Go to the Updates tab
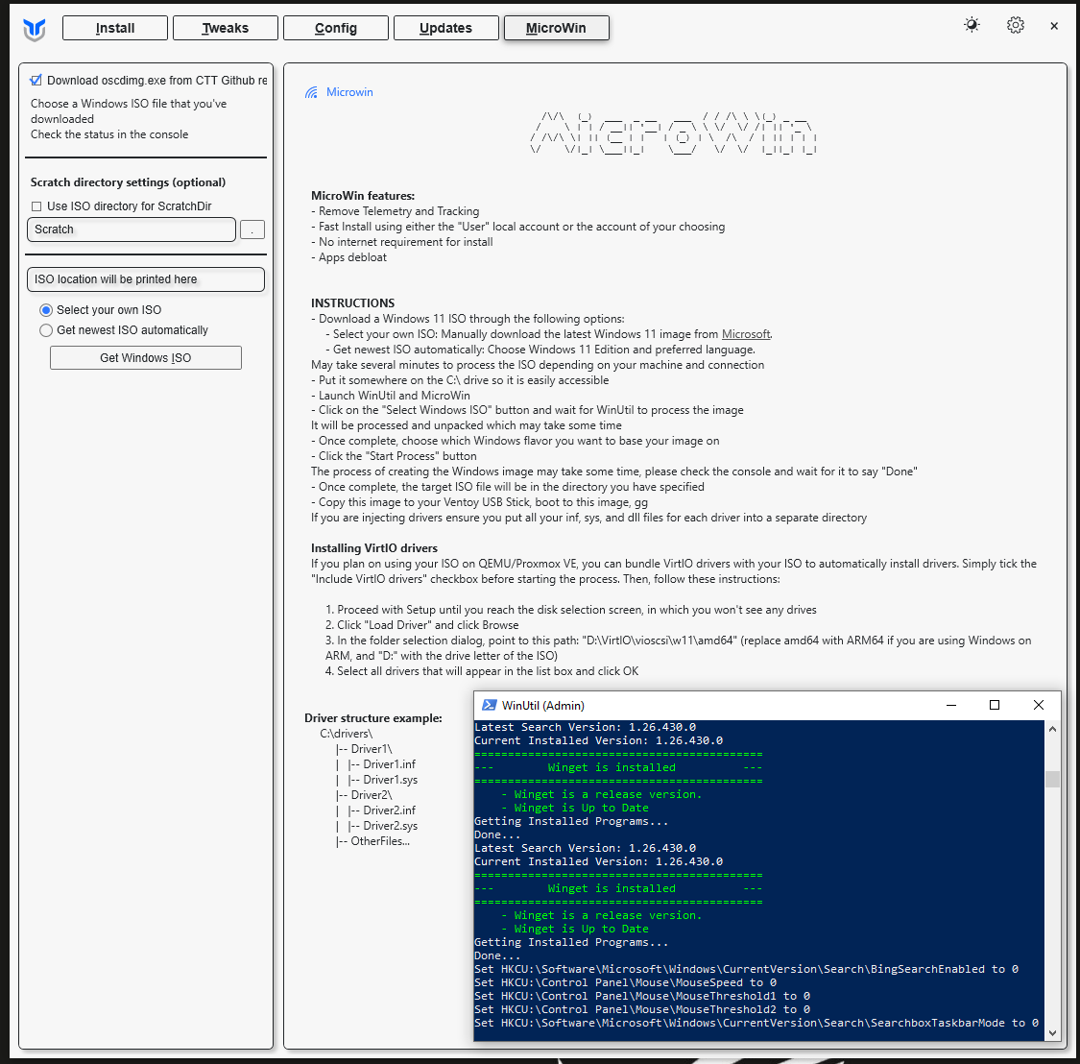1080x1064 pixels. pos(445,28)
